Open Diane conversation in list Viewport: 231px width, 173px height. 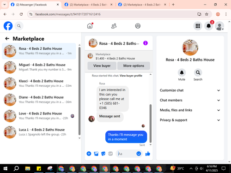point(39,100)
